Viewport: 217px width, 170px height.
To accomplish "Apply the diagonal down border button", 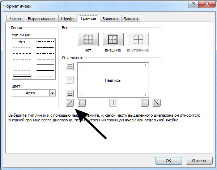I will [157, 103].
